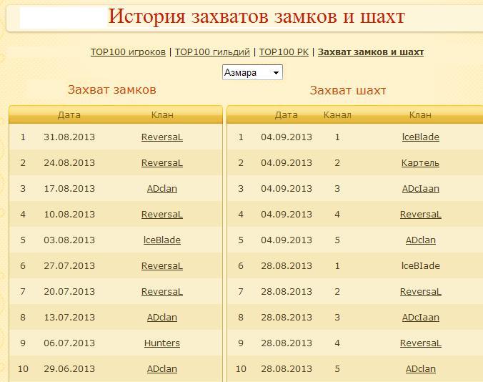Screen dimensions: 483x382
Task: Open the Азмара server dropdown
Action: (x=252, y=72)
